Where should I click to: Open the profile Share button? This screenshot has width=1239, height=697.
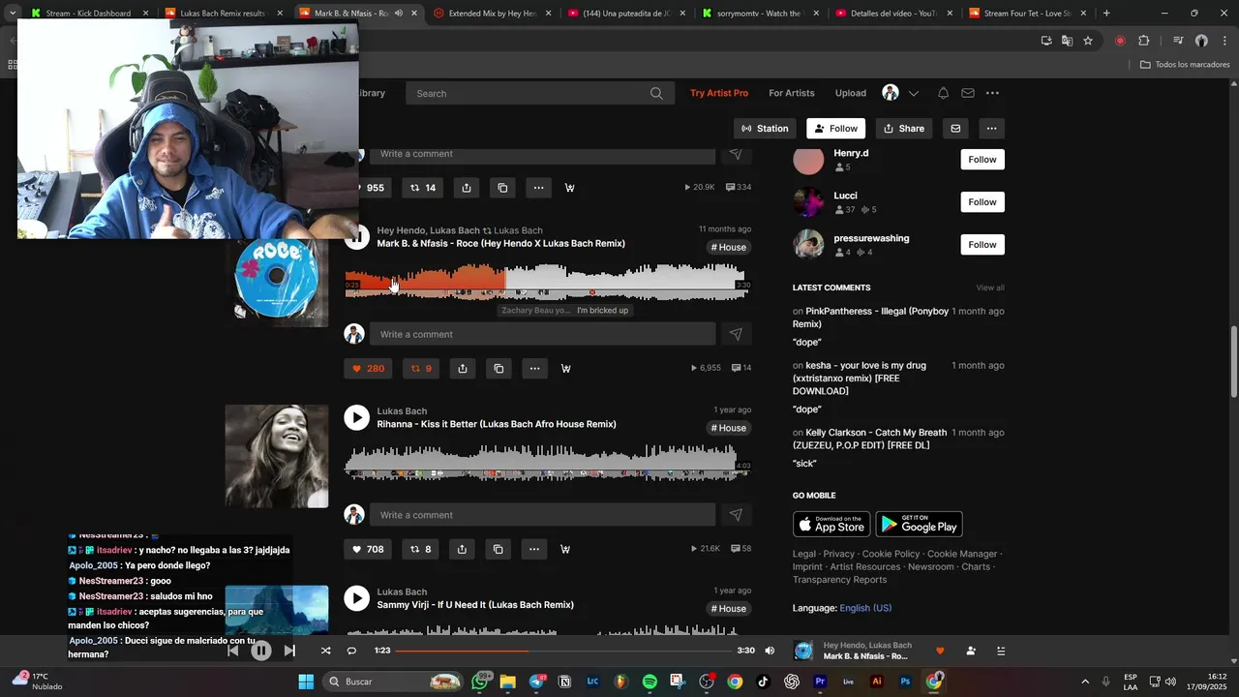pyautogui.click(x=904, y=129)
